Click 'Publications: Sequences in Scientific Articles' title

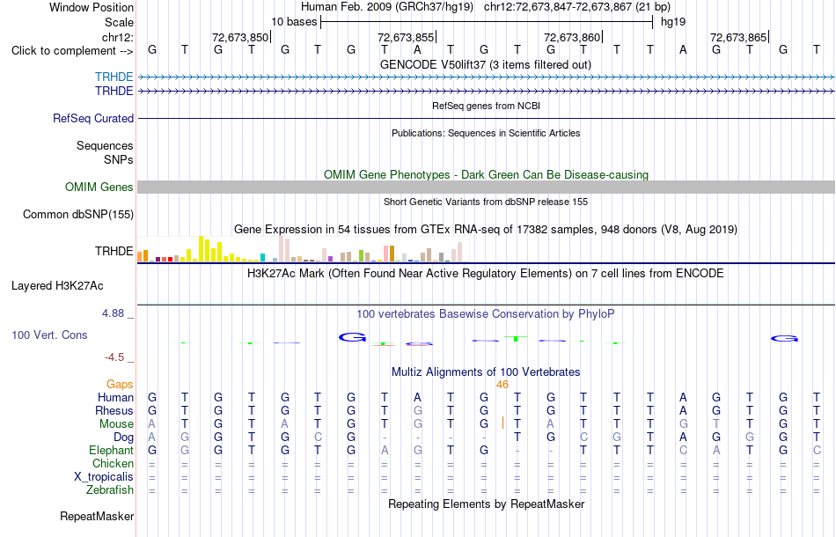coord(486,133)
